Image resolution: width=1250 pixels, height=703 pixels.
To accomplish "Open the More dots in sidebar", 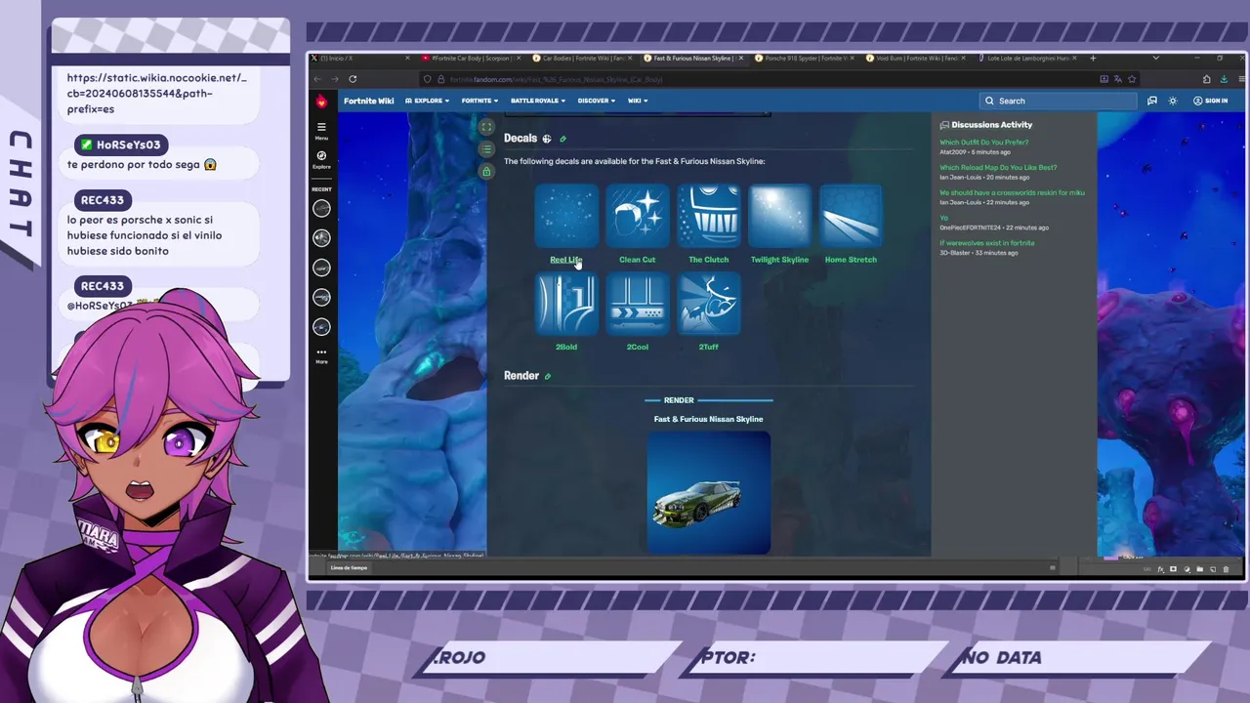I will 321,352.
